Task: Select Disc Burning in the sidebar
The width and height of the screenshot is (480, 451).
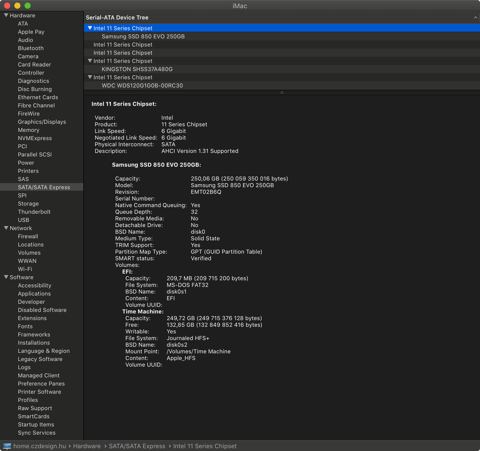Action: pyautogui.click(x=35, y=89)
